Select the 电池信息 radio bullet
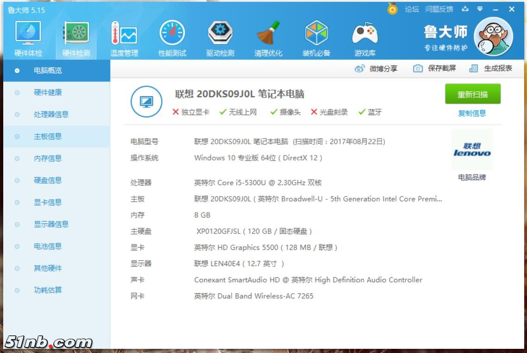527x353 pixels. 17,247
